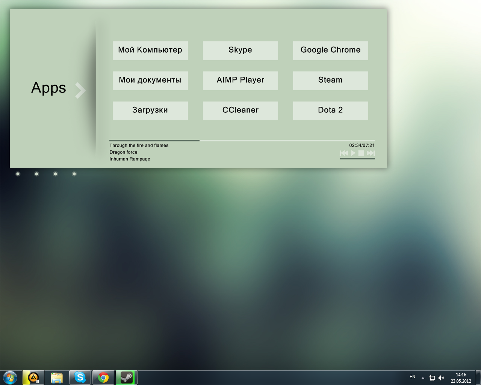Image resolution: width=481 pixels, height=385 pixels.
Task: Select the second page dot
Action: click(37, 174)
